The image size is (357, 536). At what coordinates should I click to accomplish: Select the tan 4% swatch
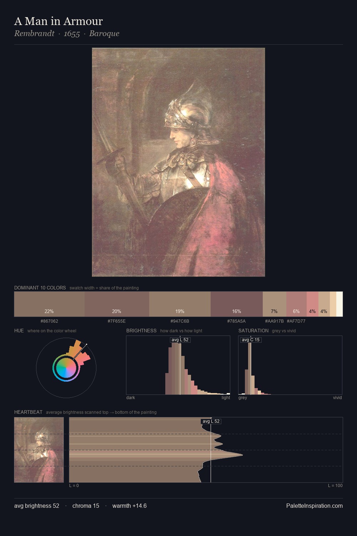point(324,304)
